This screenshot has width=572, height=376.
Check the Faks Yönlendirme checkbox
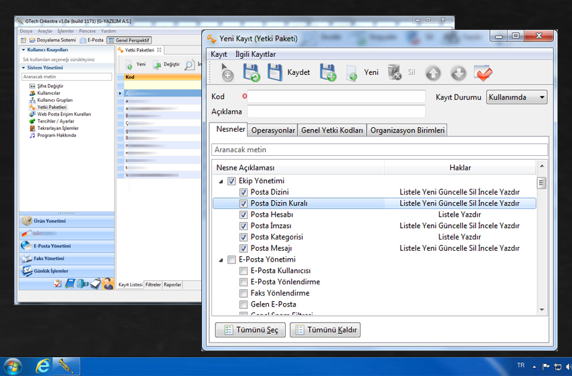244,294
